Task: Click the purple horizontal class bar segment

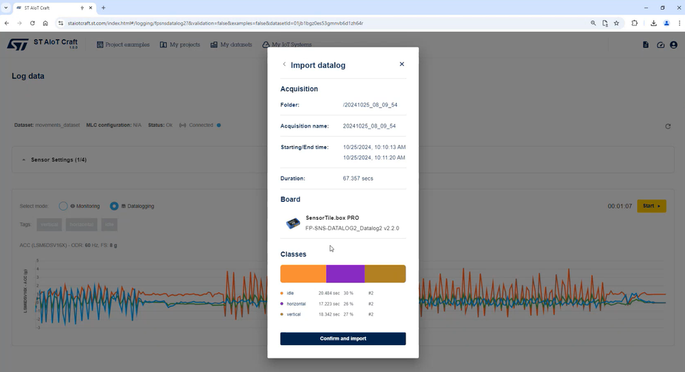Action: [345, 274]
